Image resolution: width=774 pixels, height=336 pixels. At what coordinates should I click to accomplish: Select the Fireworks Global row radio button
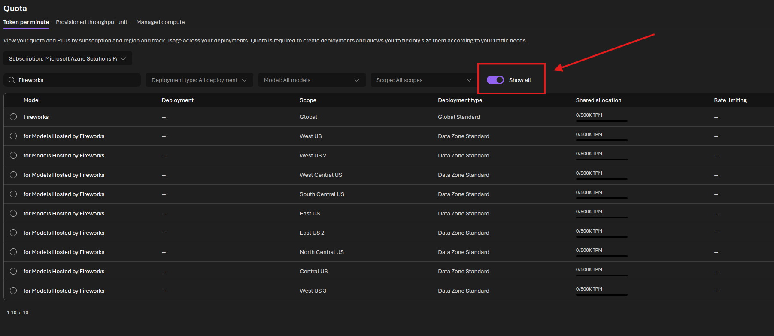coord(13,117)
